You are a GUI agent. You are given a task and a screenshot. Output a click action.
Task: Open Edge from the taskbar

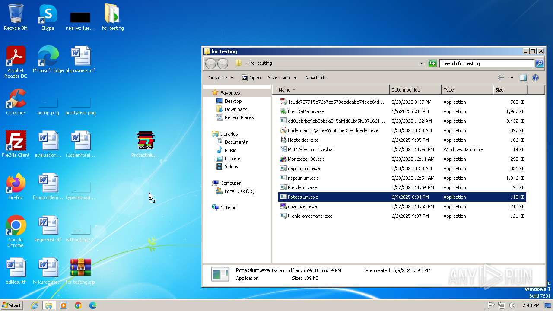pyautogui.click(x=93, y=305)
